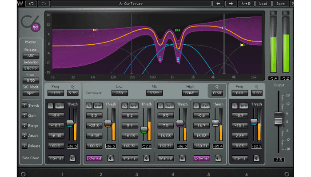Undo the last change with the undo arrow

(31, 4)
